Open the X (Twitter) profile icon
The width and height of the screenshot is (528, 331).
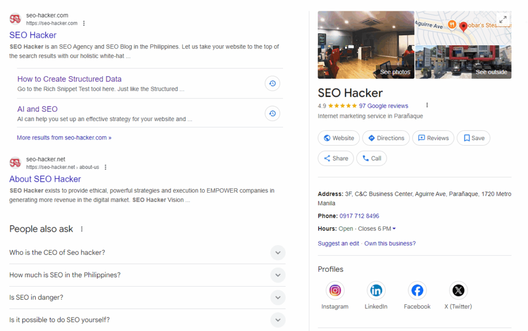(x=458, y=290)
